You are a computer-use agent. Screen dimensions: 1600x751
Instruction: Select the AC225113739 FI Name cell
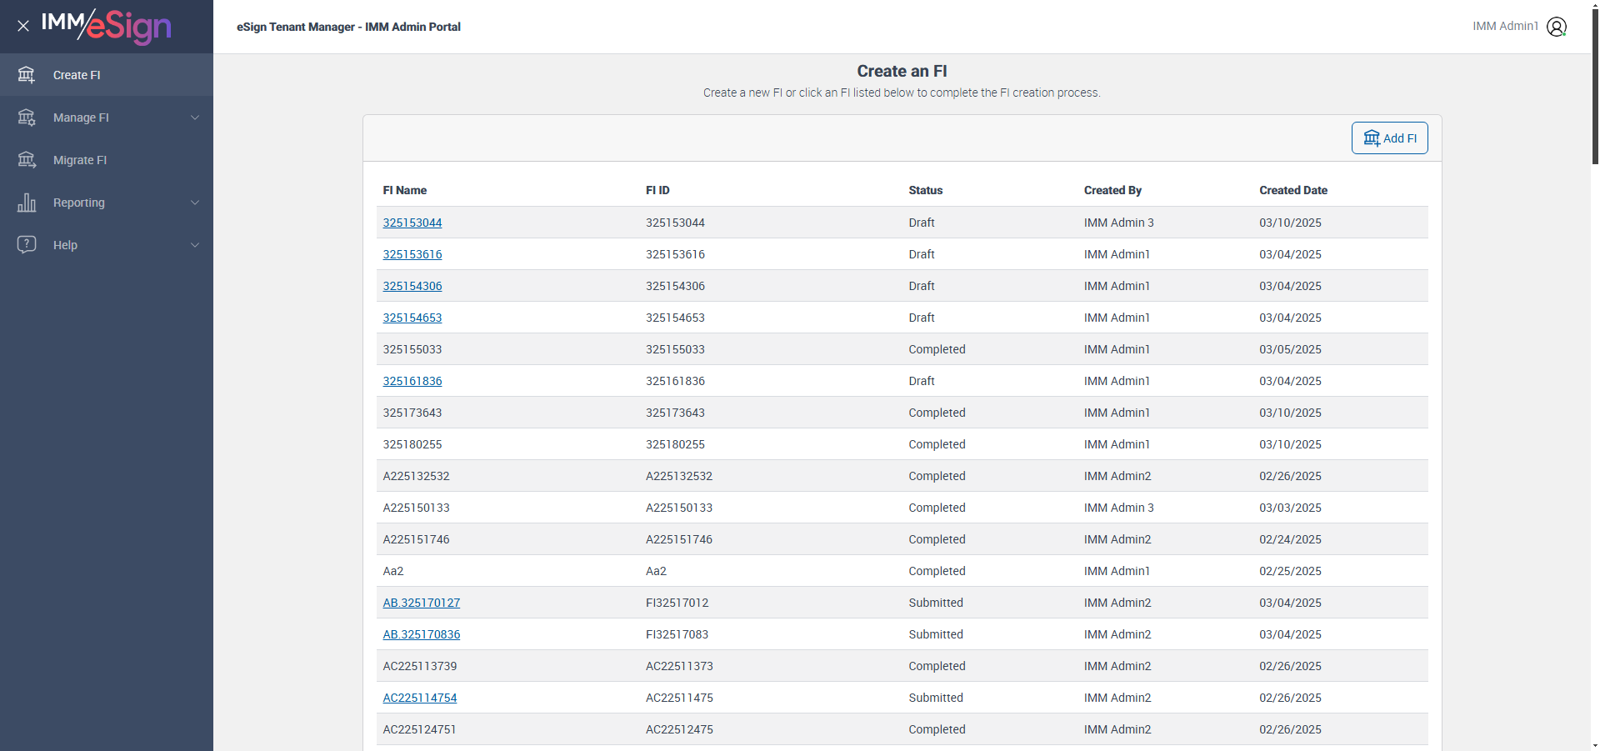[420, 666]
